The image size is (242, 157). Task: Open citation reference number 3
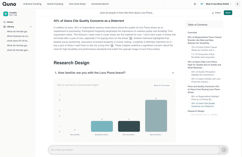tap(131, 38)
